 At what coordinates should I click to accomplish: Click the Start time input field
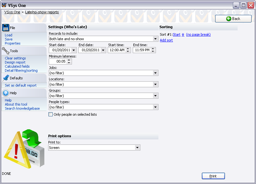pyautogui.click(x=117, y=50)
